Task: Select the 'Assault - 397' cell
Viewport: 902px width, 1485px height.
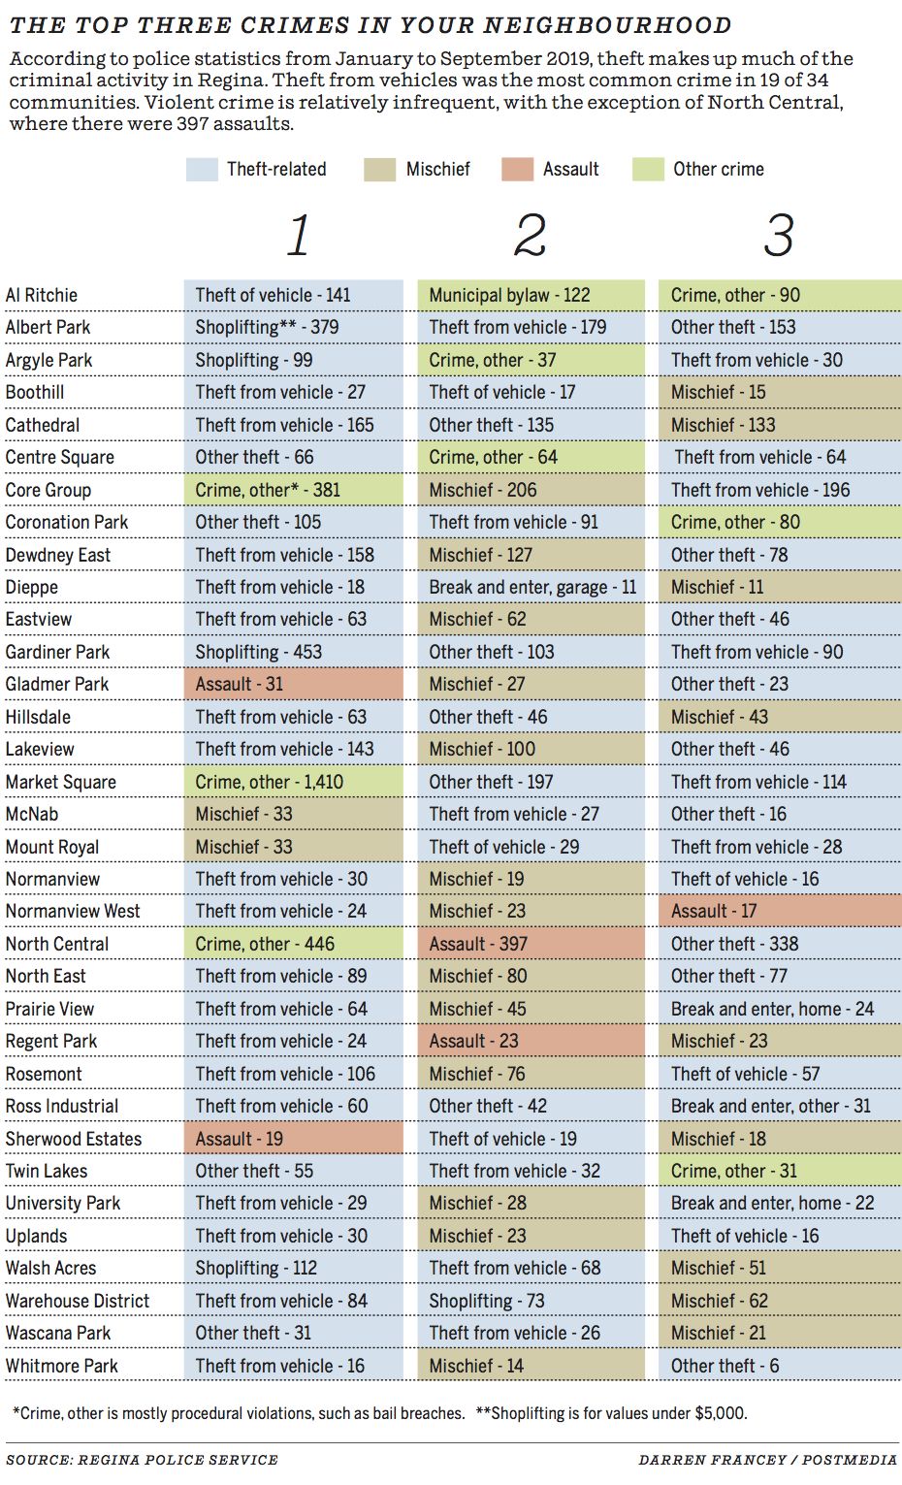Action: [479, 944]
